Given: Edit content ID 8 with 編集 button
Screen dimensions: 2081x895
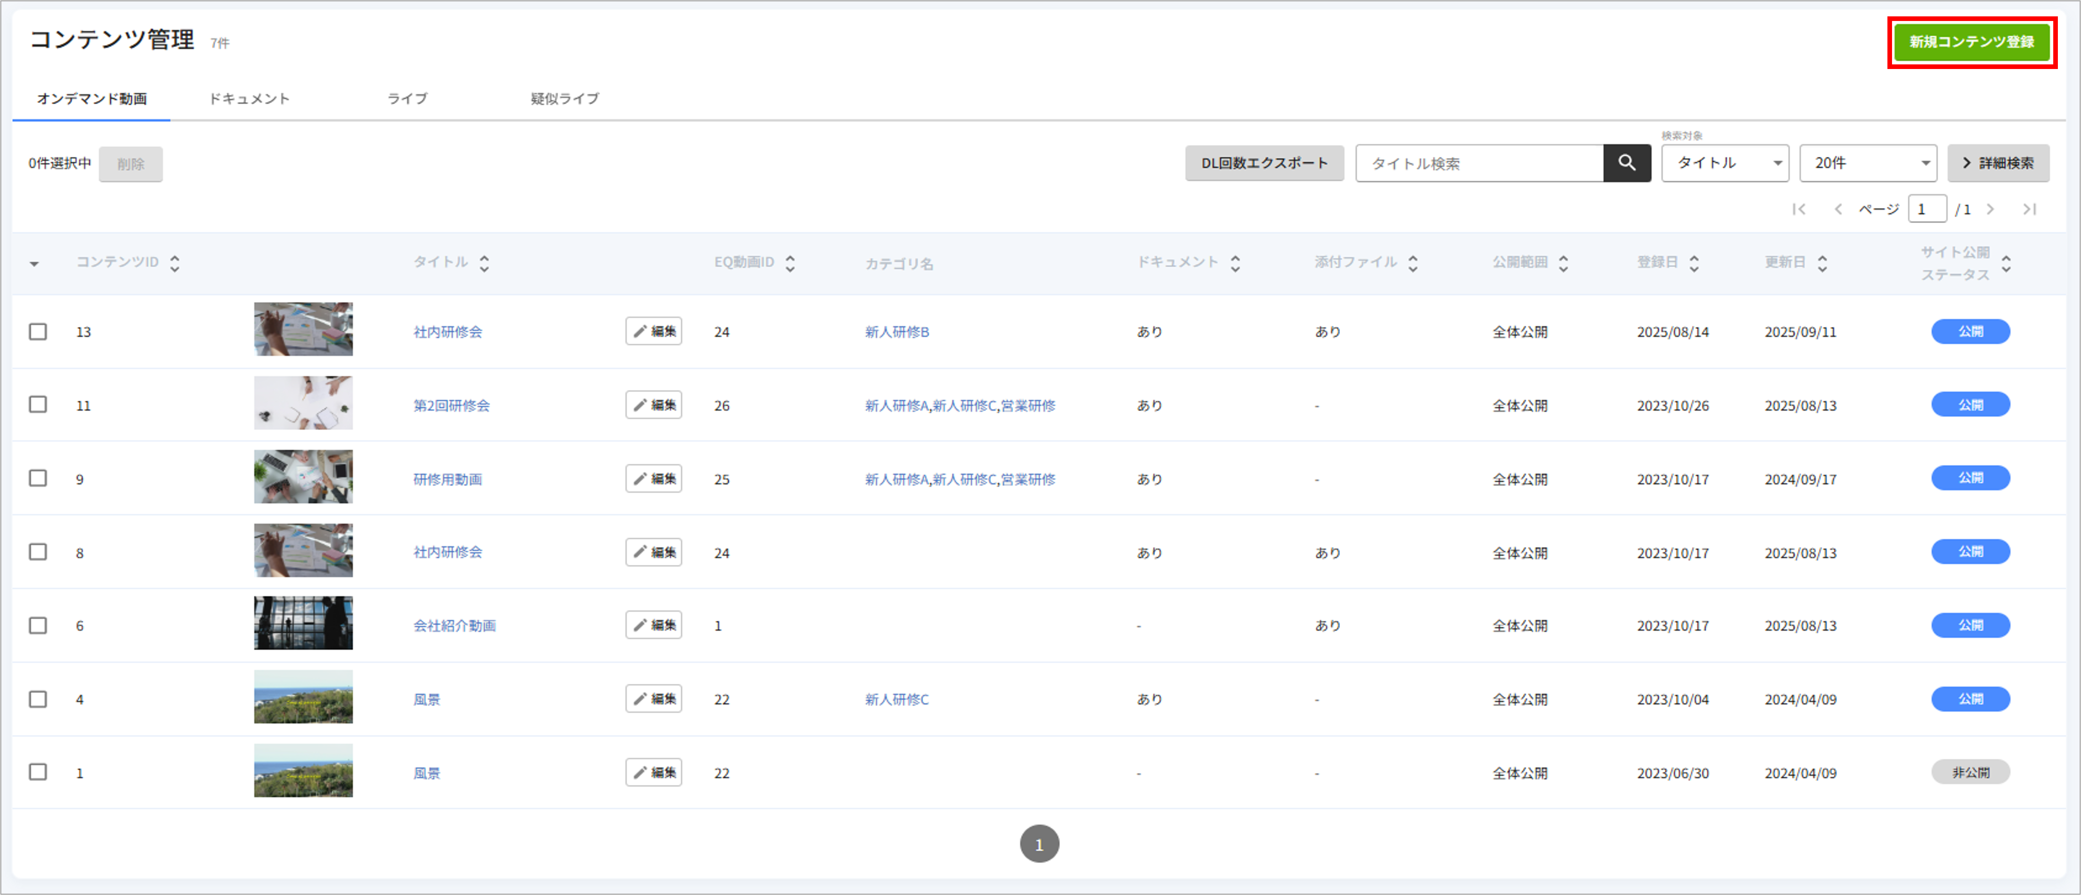Looking at the screenshot, I should click(654, 552).
